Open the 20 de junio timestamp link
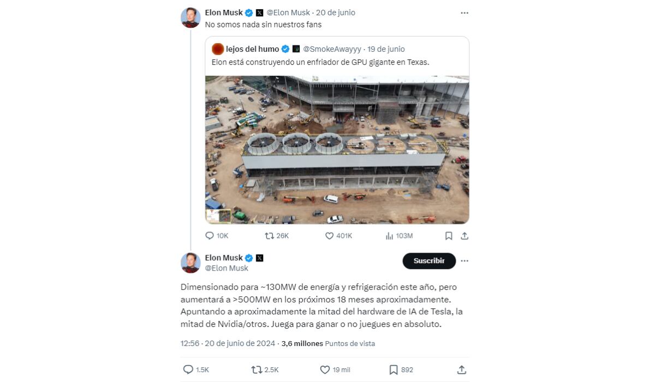Viewport: 655px width, 382px height. (335, 13)
